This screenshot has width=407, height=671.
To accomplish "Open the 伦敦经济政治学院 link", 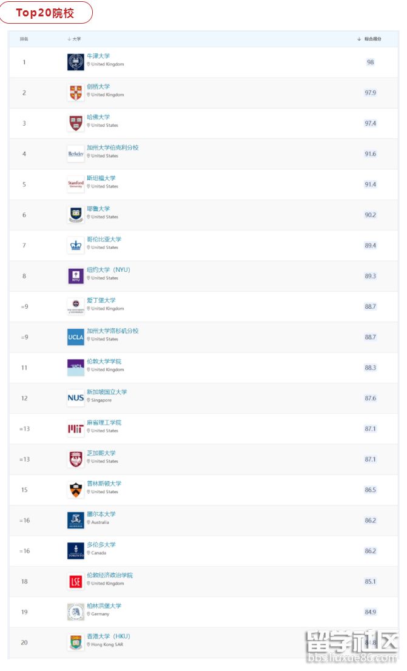I will pyautogui.click(x=110, y=575).
